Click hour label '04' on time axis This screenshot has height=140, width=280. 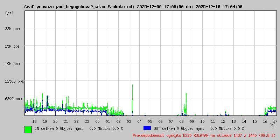point(139,121)
